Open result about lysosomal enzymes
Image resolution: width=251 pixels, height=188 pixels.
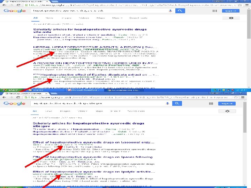pos(93,142)
